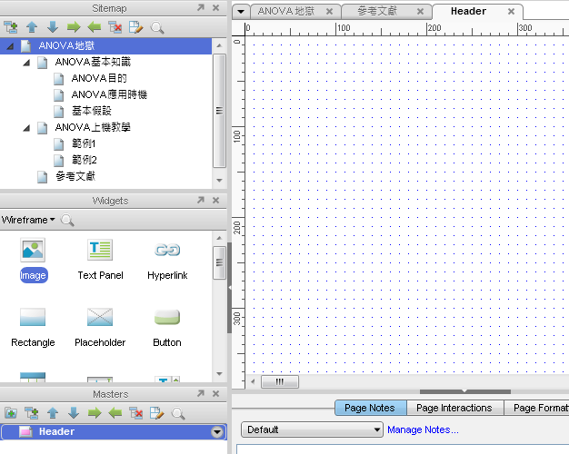Pop out the Sitemap panel
569x454 pixels.
pyautogui.click(x=201, y=7)
